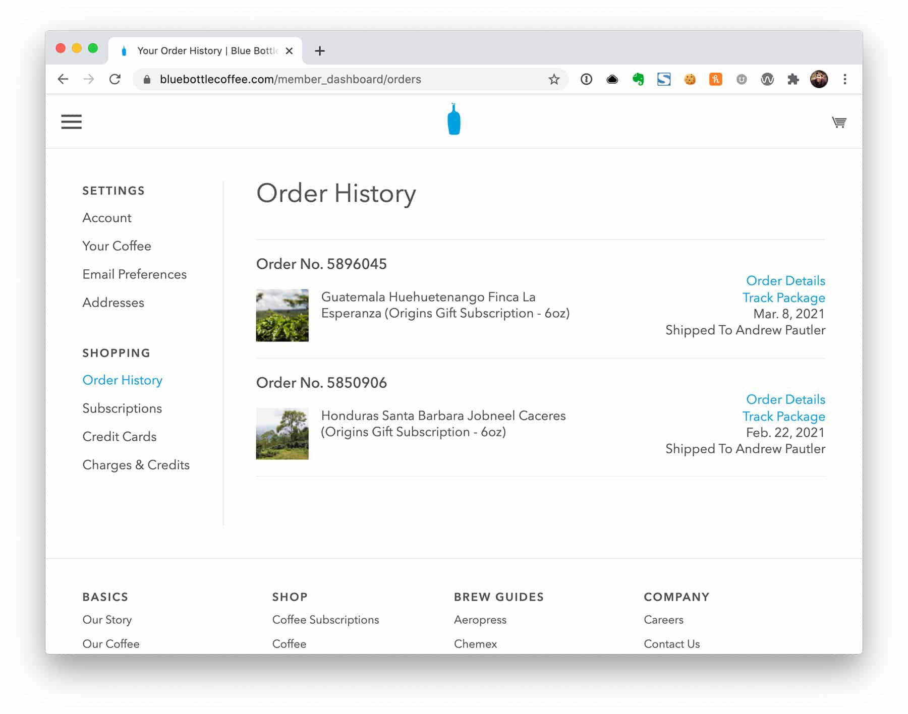Click the Guatemala coffee thumbnail
Screen dimensions: 908x714
tap(282, 315)
